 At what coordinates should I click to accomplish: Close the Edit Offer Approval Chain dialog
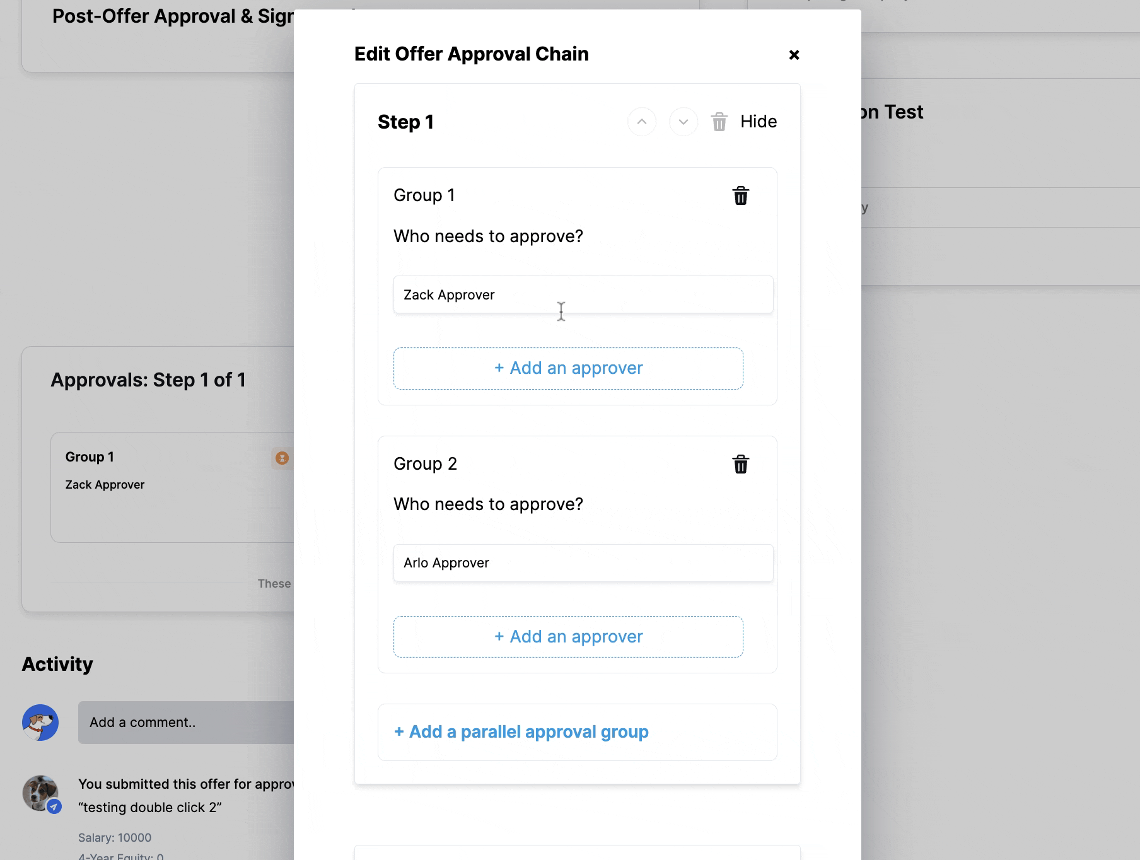pos(794,55)
